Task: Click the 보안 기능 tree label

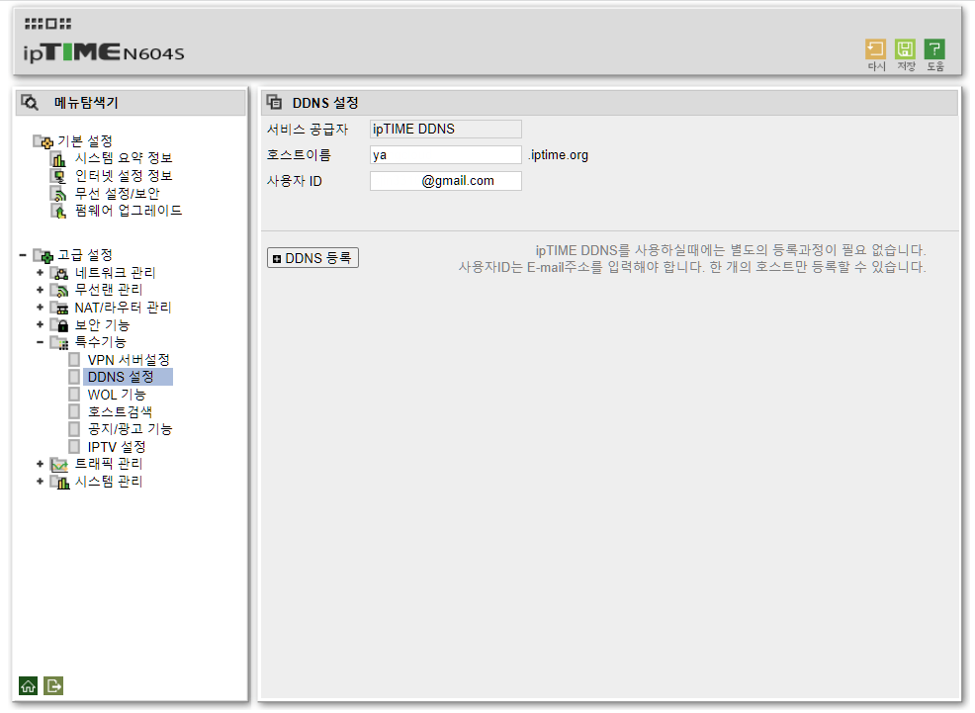Action: pyautogui.click(x=102, y=324)
